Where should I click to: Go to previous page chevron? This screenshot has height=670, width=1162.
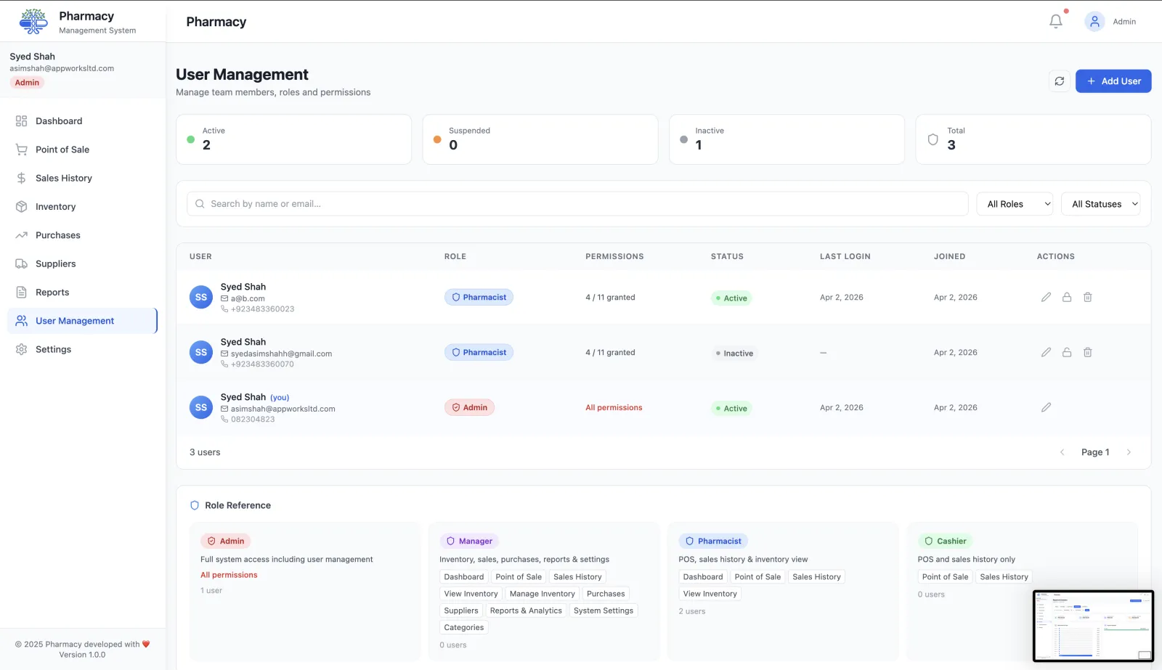pos(1062,452)
